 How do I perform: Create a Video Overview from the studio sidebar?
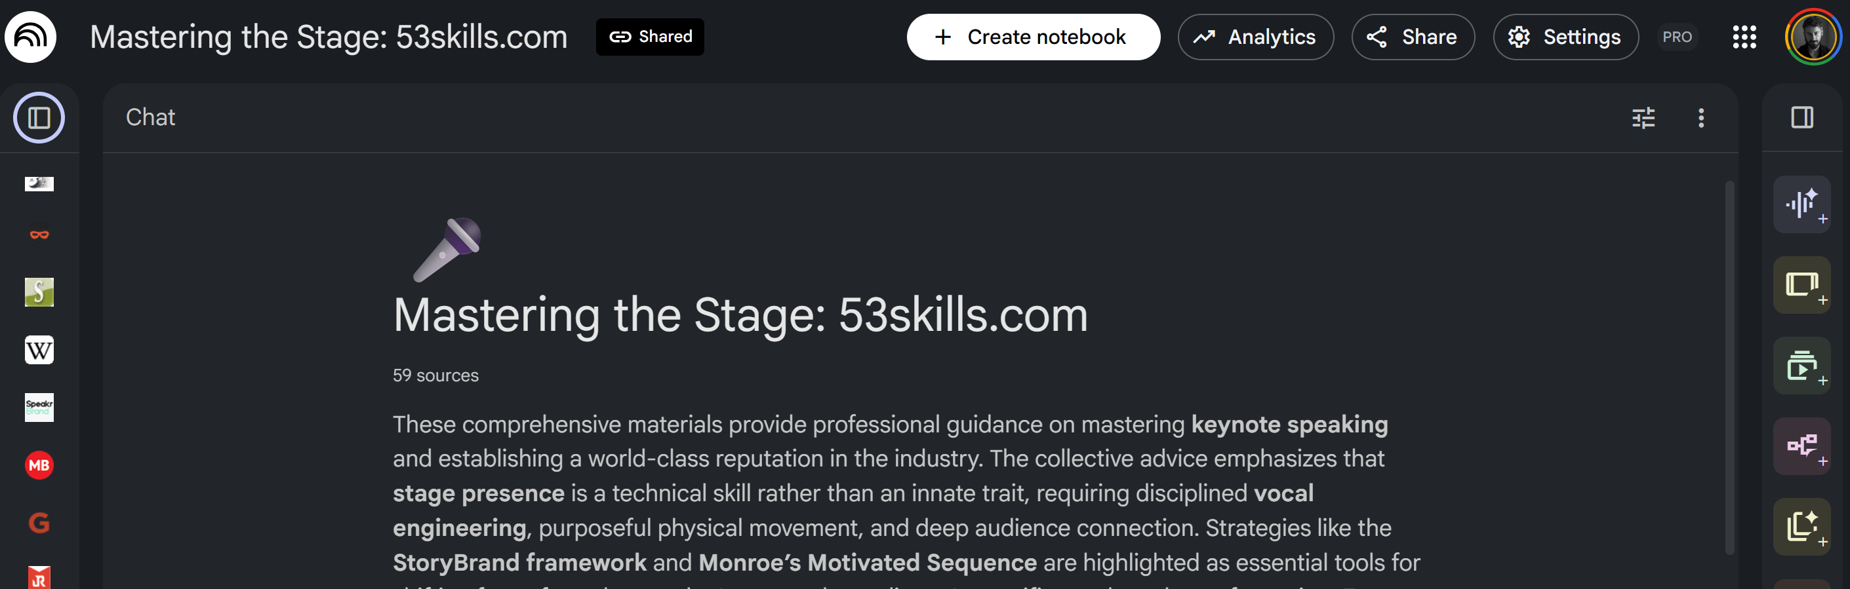[1801, 366]
